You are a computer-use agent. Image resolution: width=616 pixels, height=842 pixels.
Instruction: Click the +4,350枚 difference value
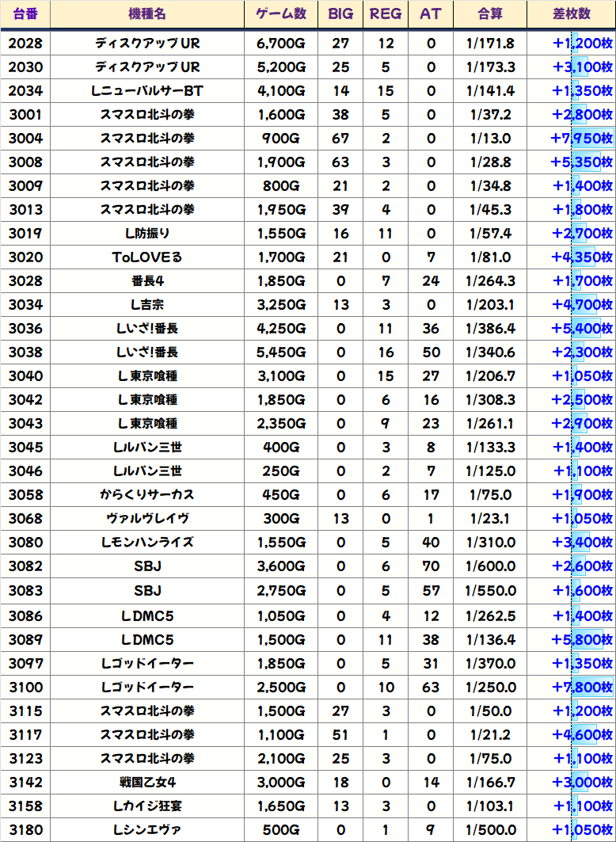(583, 257)
